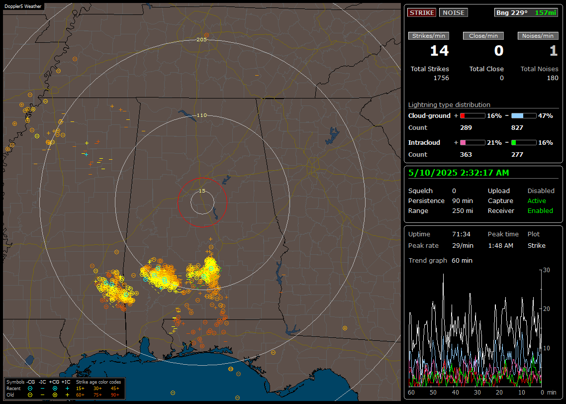The width and height of the screenshot is (566, 404).
Task: Click the 205 mile range ring label
Action: coord(201,40)
